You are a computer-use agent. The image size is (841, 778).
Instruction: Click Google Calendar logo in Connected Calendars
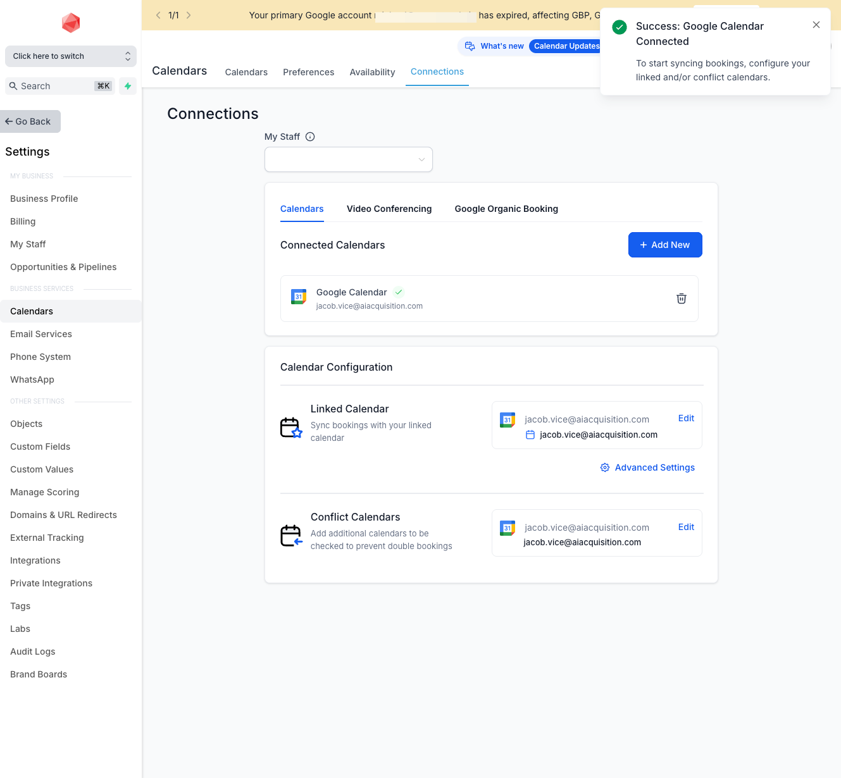tap(299, 296)
